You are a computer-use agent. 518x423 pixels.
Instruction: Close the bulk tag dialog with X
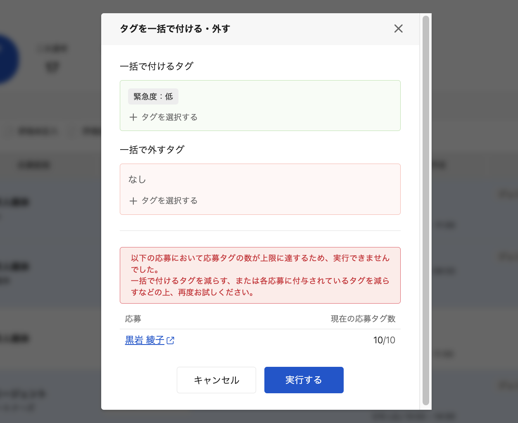[398, 29]
